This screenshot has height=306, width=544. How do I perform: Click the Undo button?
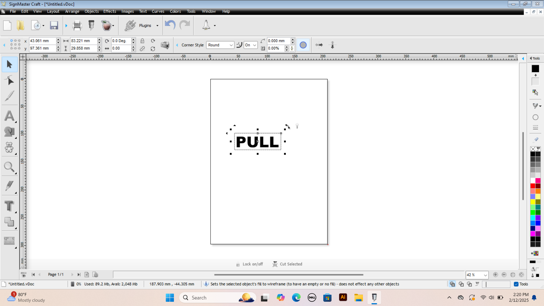tap(171, 25)
